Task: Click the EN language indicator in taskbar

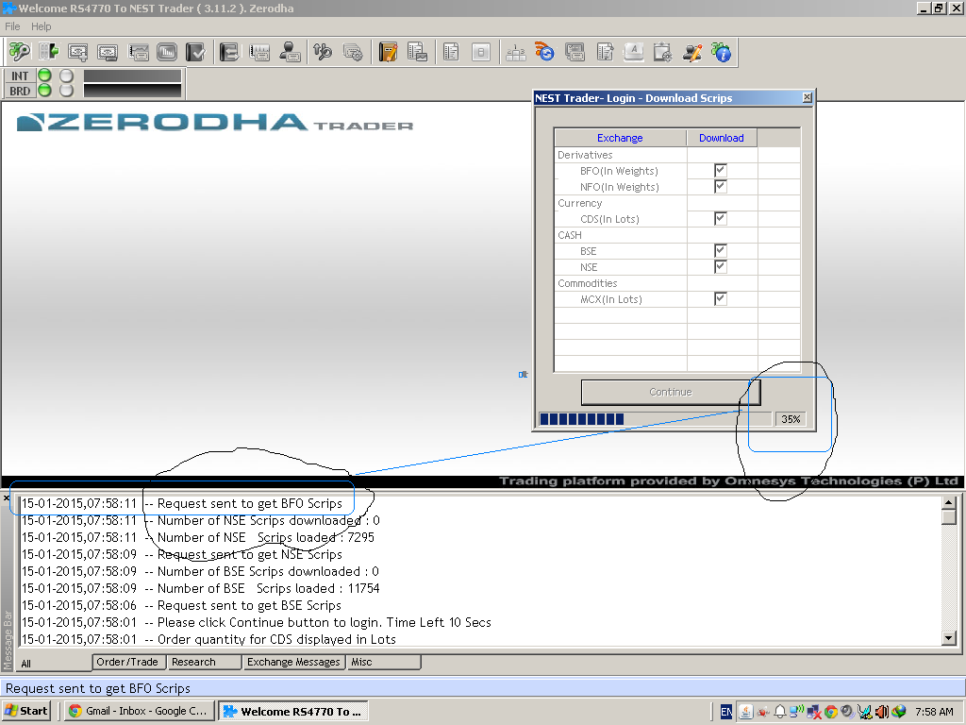Action: point(726,712)
